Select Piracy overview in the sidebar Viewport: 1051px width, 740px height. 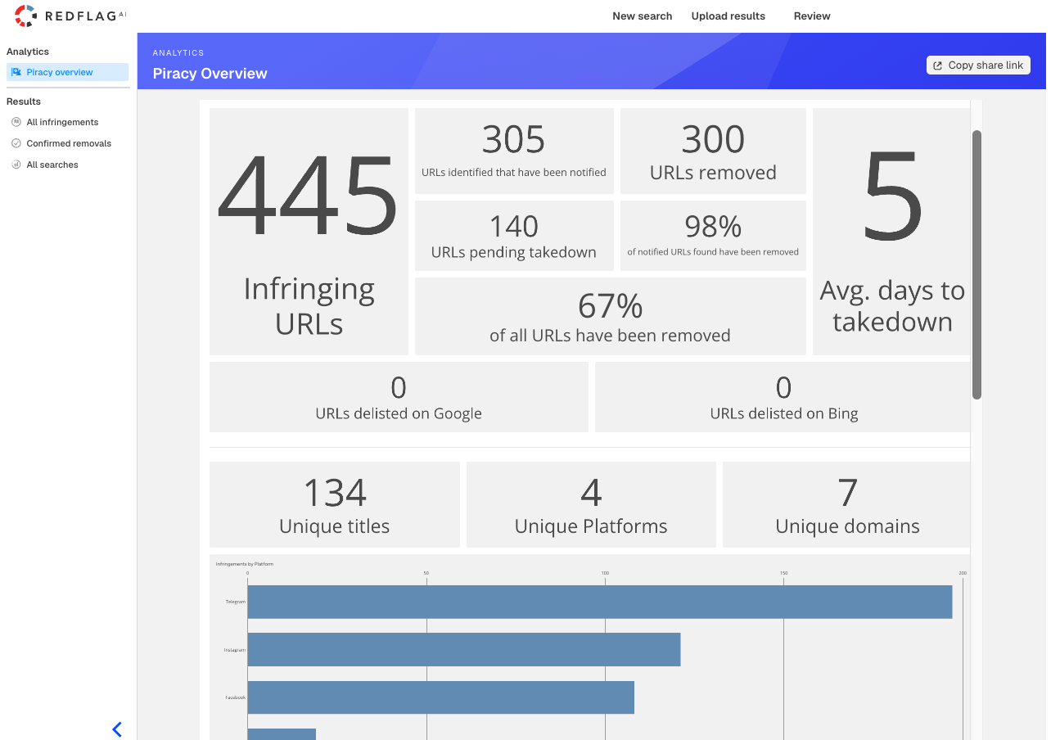coord(67,72)
